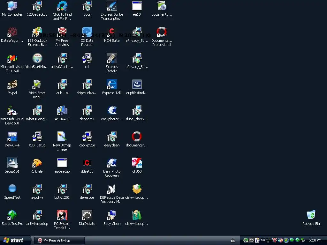
Task: Select the antivirussetup installer icon
Action: click(x=37, y=218)
